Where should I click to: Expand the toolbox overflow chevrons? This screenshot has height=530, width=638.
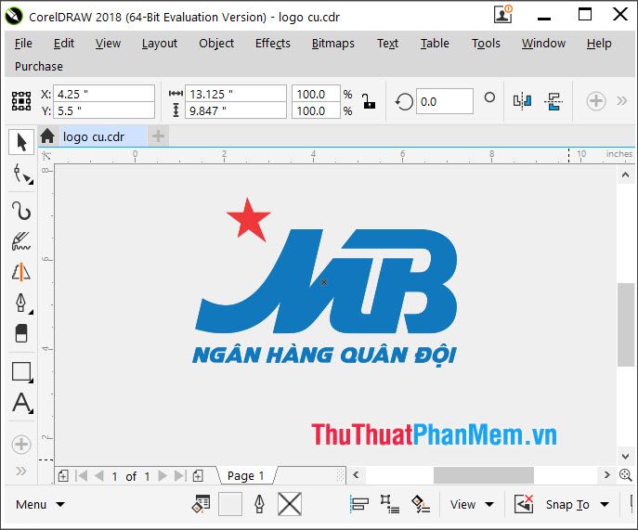(21, 471)
